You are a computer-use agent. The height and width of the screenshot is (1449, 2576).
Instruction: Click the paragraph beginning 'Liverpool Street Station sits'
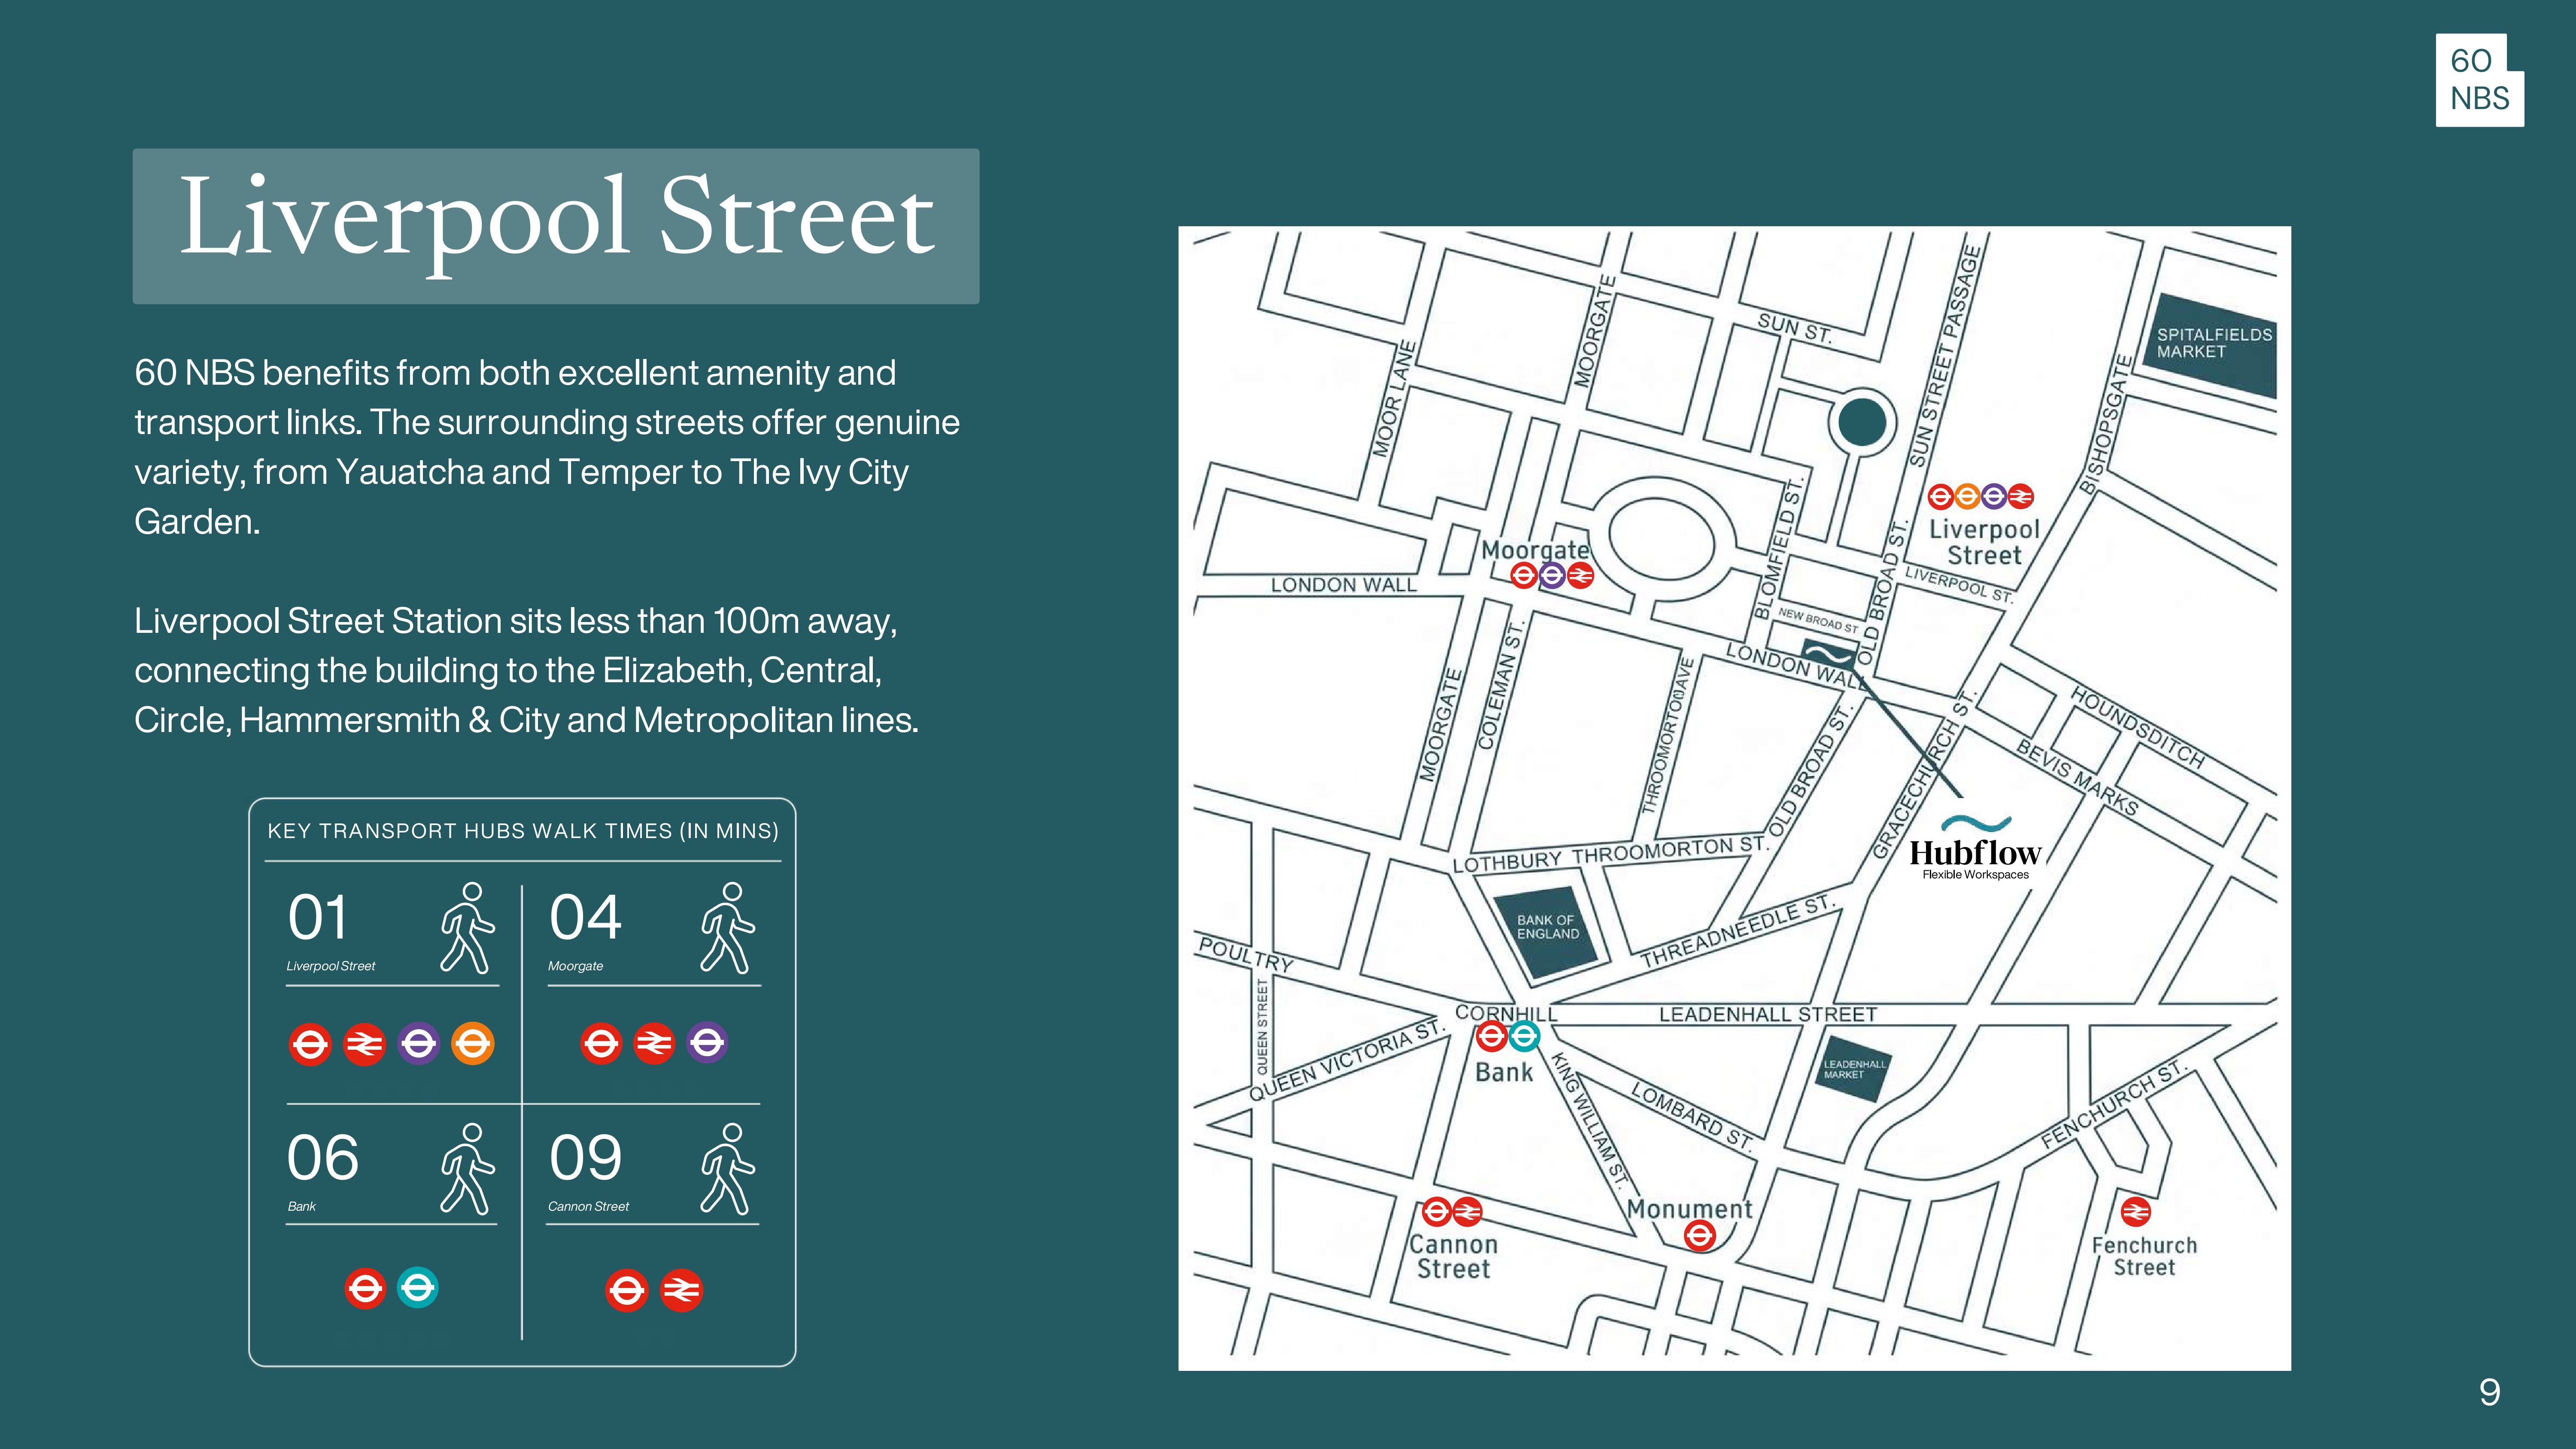pos(526,670)
